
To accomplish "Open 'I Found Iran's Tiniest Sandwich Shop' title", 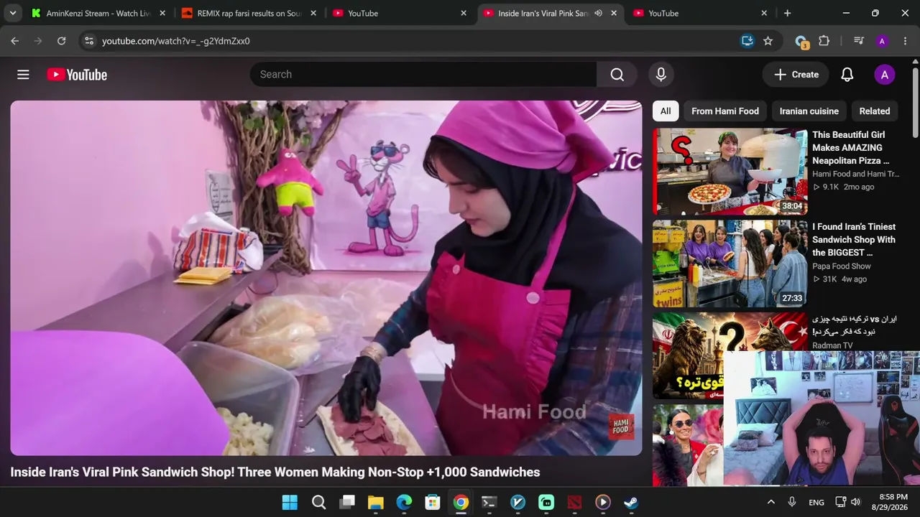I will tap(855, 240).
